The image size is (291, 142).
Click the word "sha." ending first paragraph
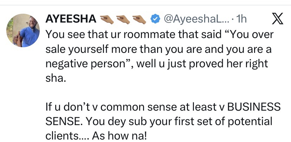tap(55, 79)
